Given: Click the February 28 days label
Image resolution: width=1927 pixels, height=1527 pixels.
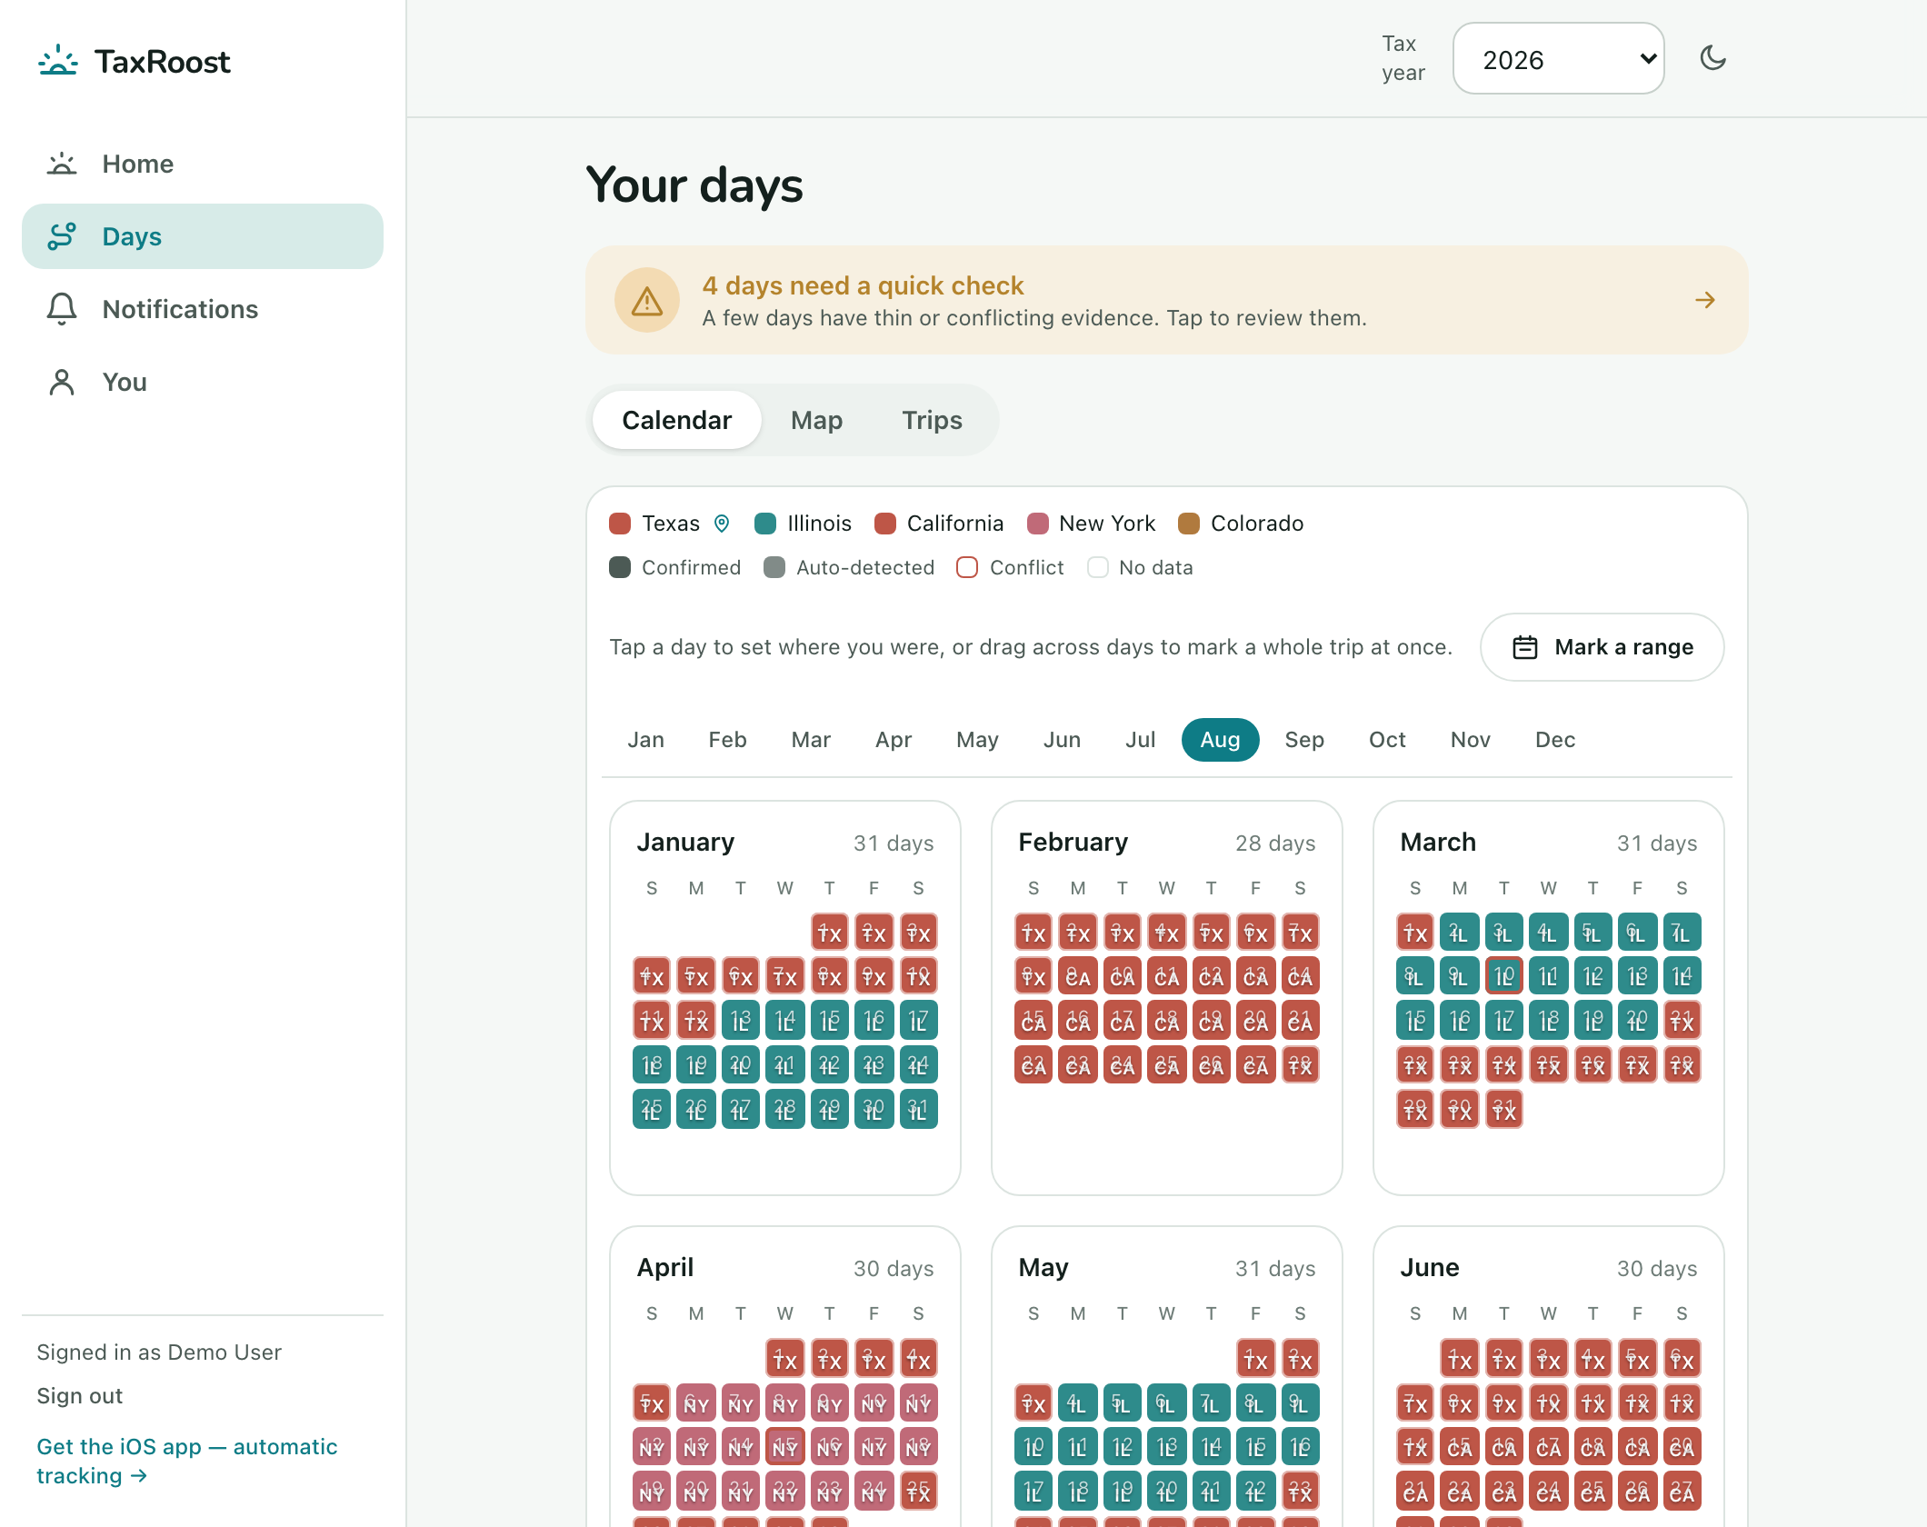Looking at the screenshot, I should [1275, 843].
